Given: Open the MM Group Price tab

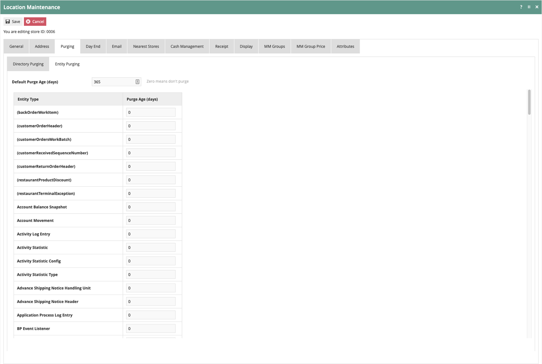Looking at the screenshot, I should (x=311, y=46).
